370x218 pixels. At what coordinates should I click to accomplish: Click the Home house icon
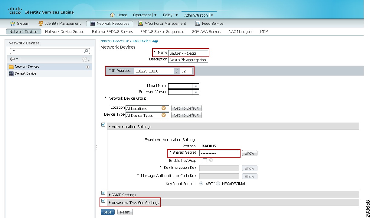tap(113, 15)
